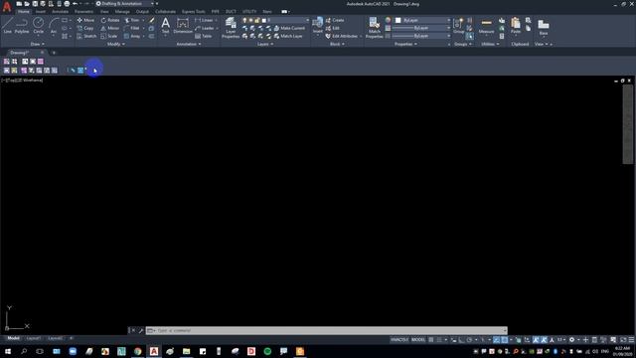The image size is (636, 358).
Task: Activate the Stretch command
Action: [x=86, y=36]
